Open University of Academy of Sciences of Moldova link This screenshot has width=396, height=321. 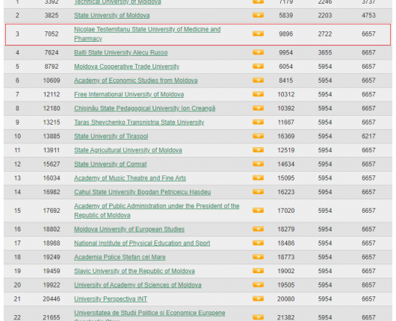click(x=137, y=285)
